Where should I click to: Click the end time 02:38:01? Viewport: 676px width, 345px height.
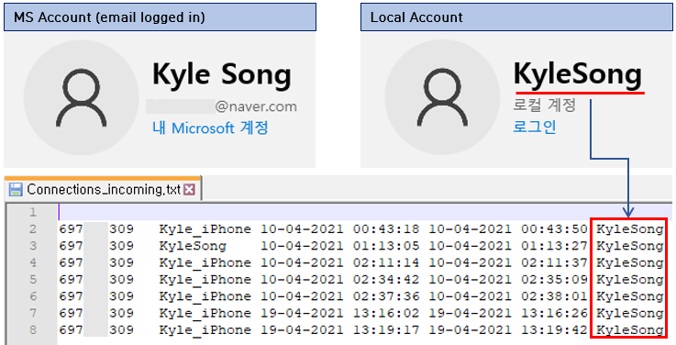554,296
